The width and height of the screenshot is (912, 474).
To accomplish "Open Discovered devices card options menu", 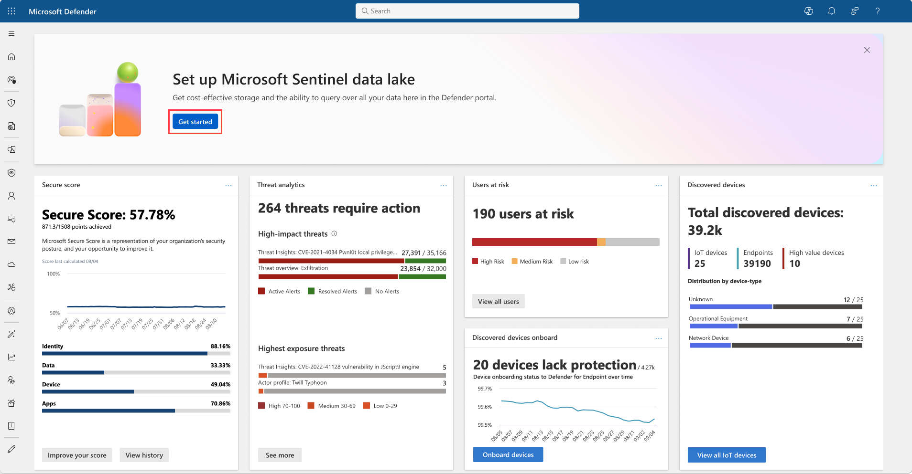I will pos(874,185).
